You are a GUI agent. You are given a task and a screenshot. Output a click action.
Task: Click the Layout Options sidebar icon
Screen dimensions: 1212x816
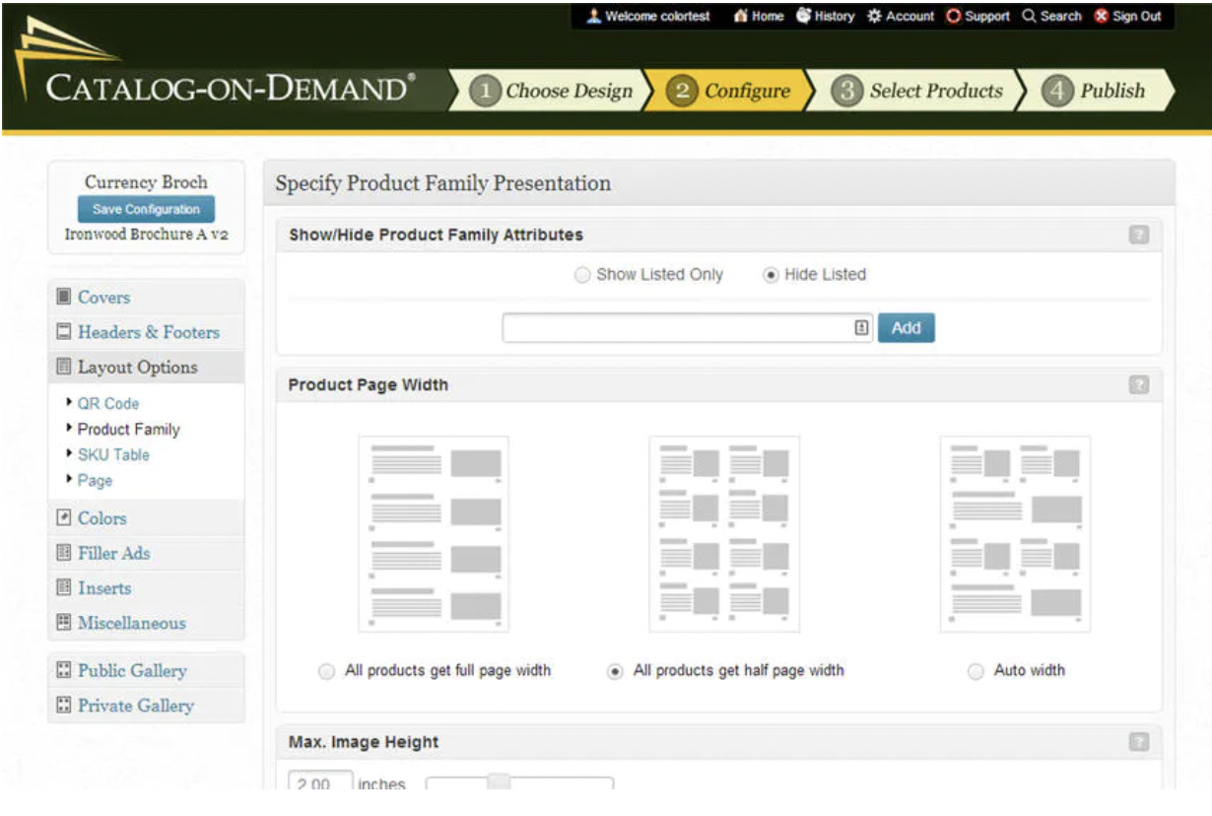point(64,367)
